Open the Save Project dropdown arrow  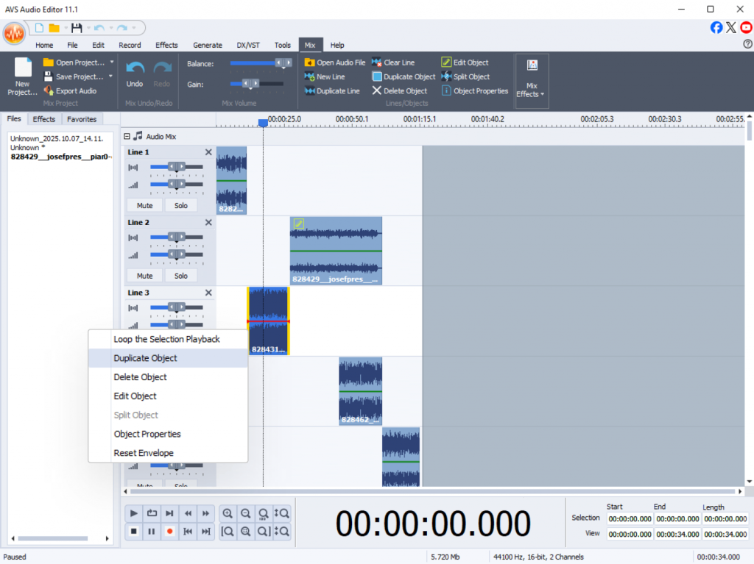click(x=111, y=76)
